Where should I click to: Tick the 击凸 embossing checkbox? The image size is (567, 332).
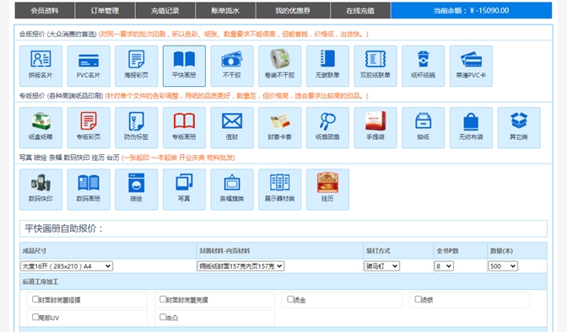click(x=163, y=317)
